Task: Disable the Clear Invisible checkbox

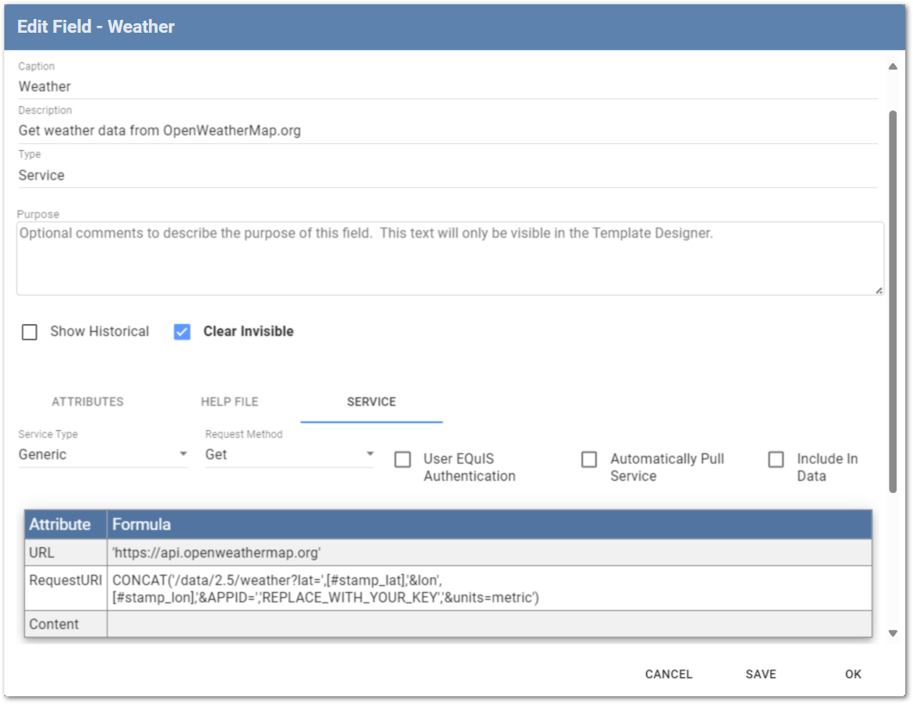Action: pyautogui.click(x=182, y=331)
